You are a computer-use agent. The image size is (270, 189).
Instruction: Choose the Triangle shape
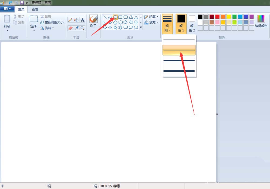[136, 17]
